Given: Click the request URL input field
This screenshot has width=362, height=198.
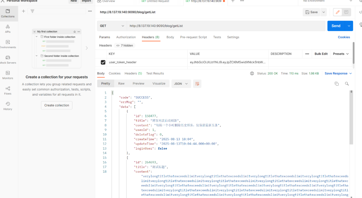Looking at the screenshot, I should pyautogui.click(x=226, y=26).
